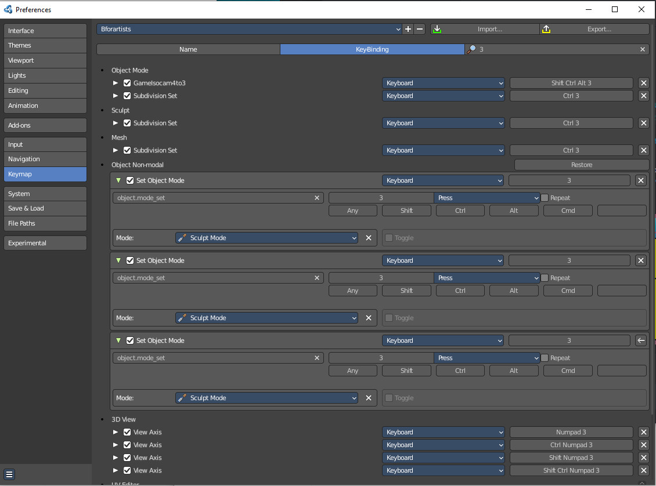Screen dimensions: 656x486
Task: Open the Sculpt Mode dropdown in second entry
Action: pyautogui.click(x=266, y=318)
